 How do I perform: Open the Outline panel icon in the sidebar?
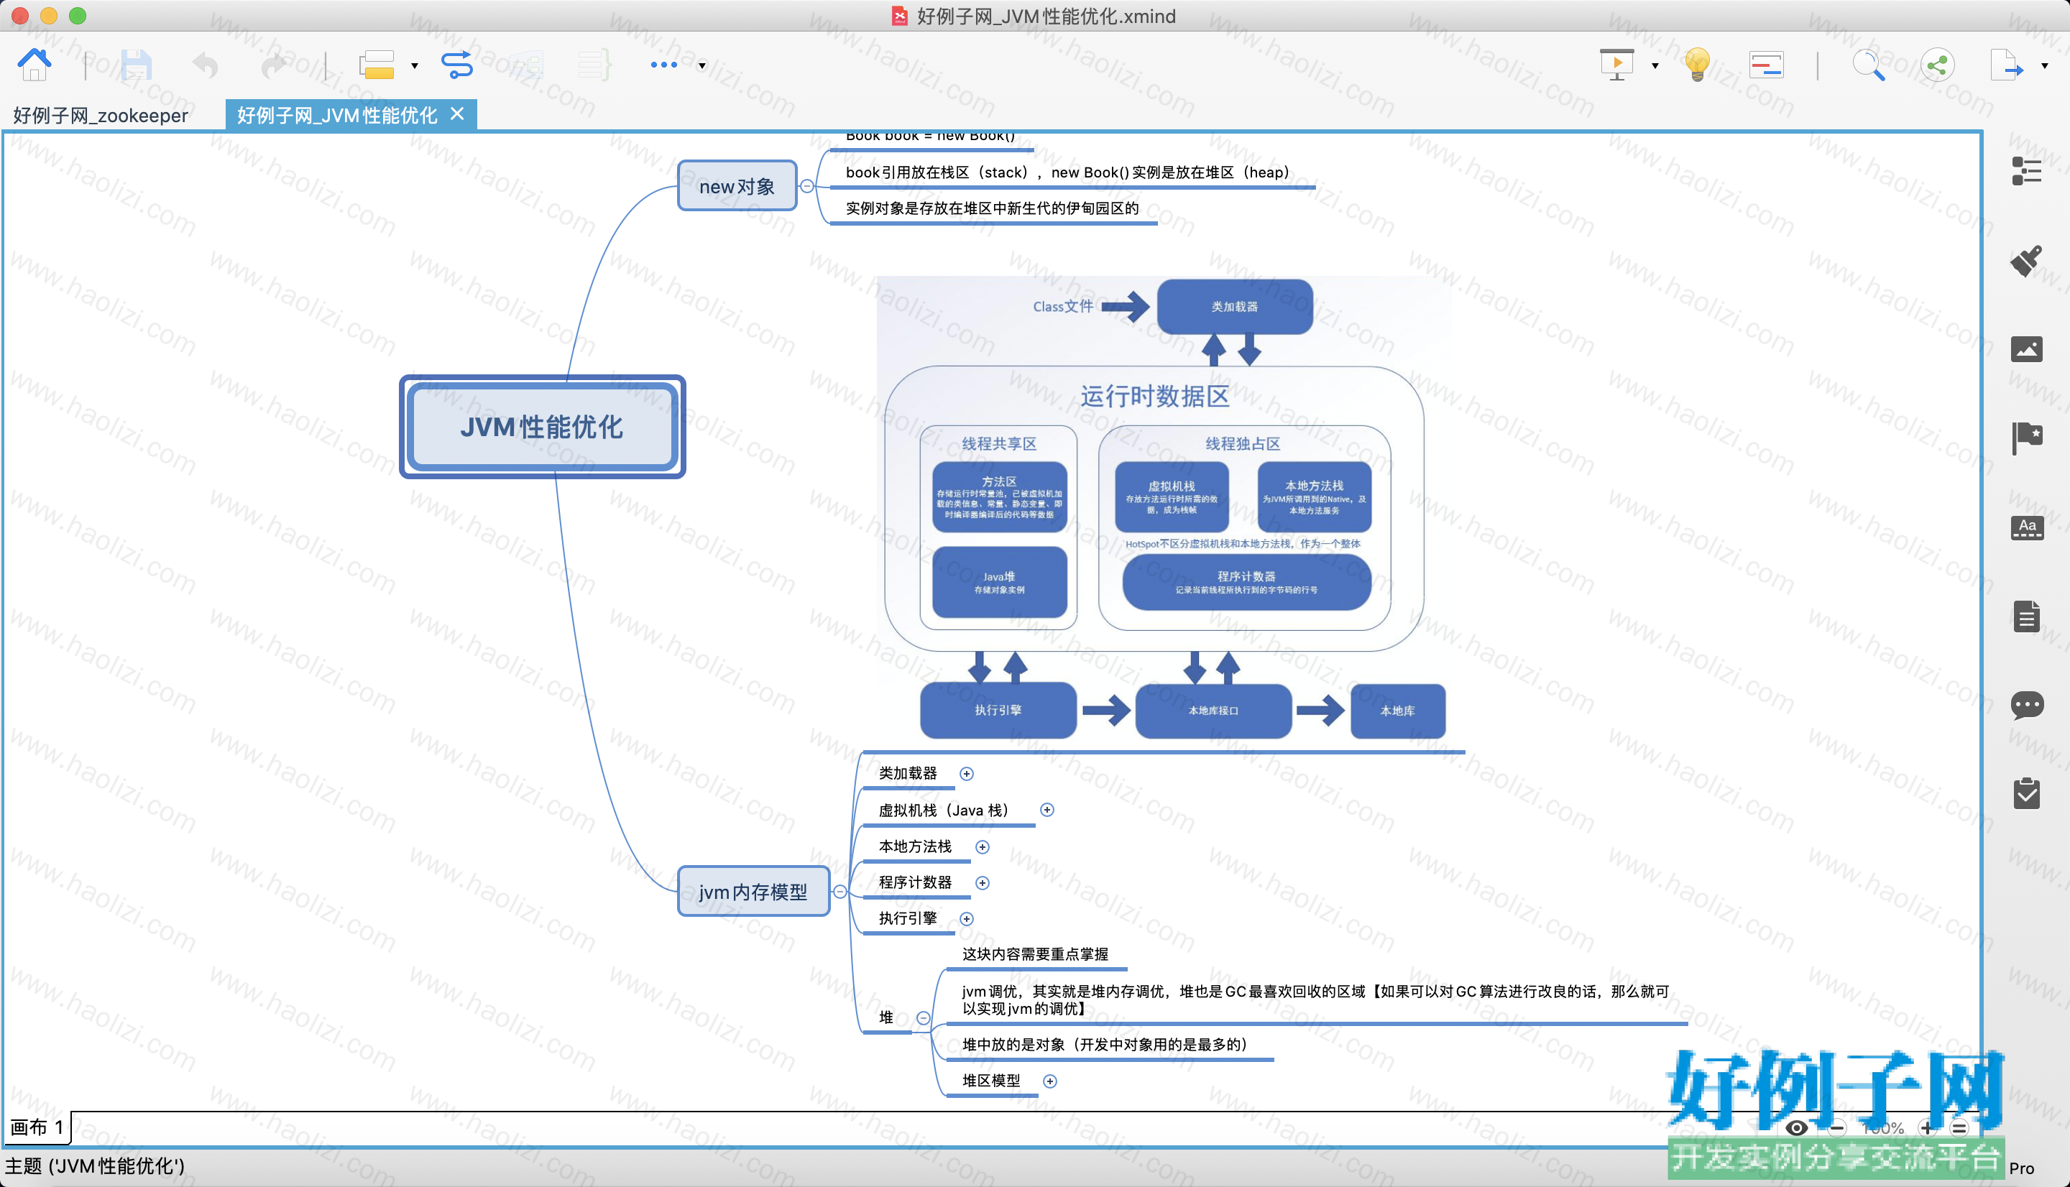(x=2027, y=171)
